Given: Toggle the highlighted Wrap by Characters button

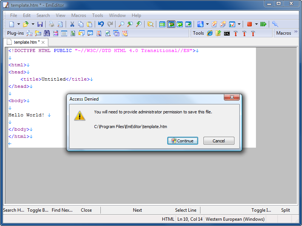Looking at the screenshot, I should tap(171, 24).
